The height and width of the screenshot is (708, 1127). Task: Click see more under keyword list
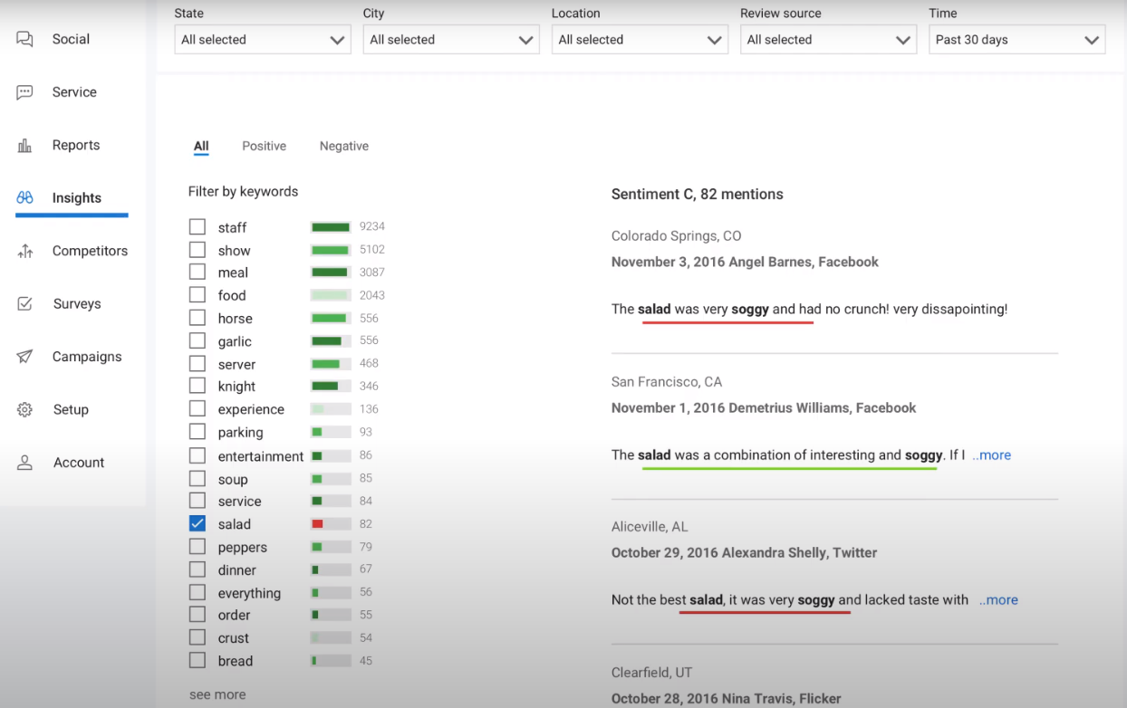click(x=217, y=694)
